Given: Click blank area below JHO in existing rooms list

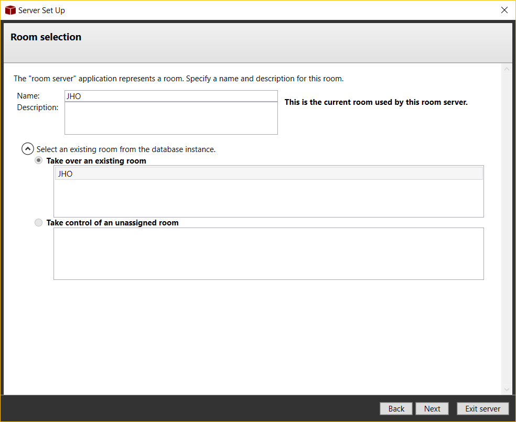Looking at the screenshot, I should (x=268, y=199).
